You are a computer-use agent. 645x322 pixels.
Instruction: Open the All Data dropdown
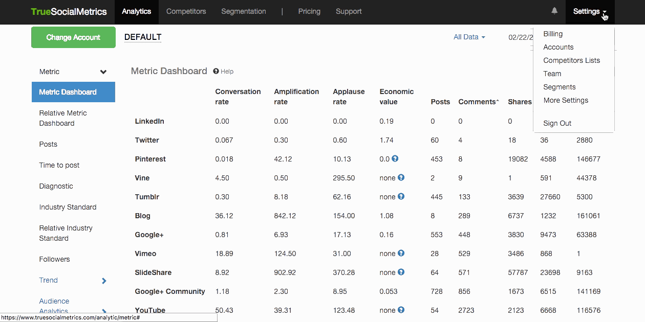point(469,37)
